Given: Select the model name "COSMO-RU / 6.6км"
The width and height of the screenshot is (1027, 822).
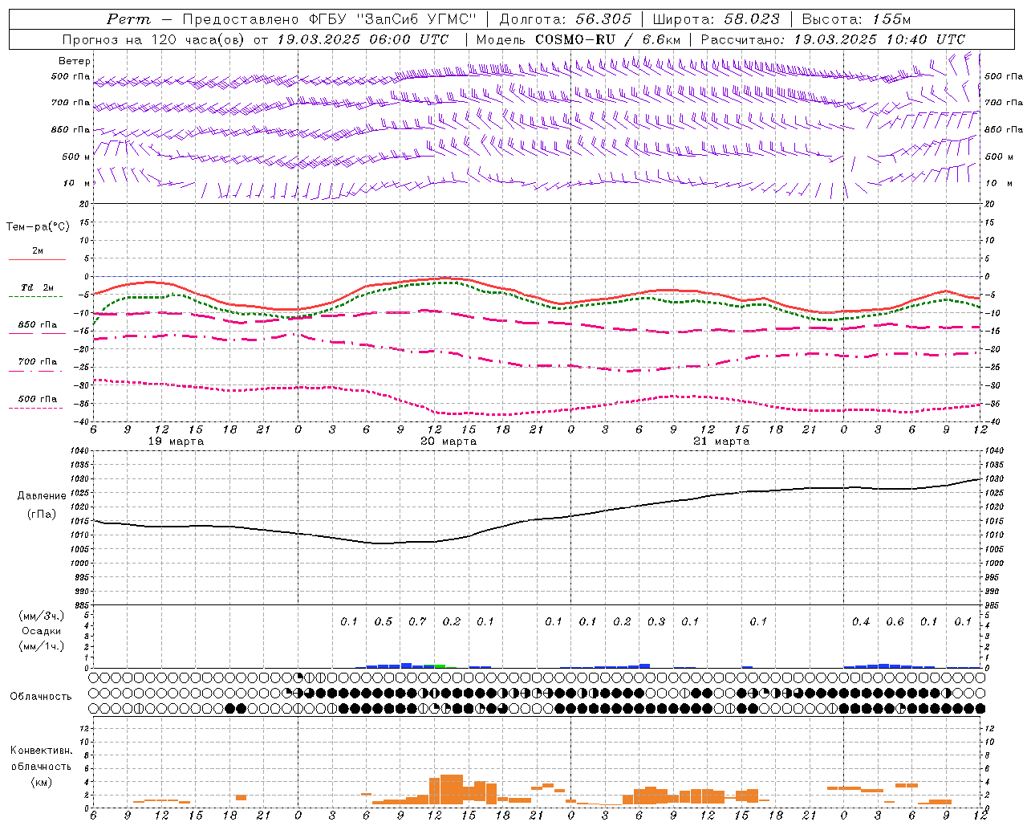Looking at the screenshot, I should (608, 39).
